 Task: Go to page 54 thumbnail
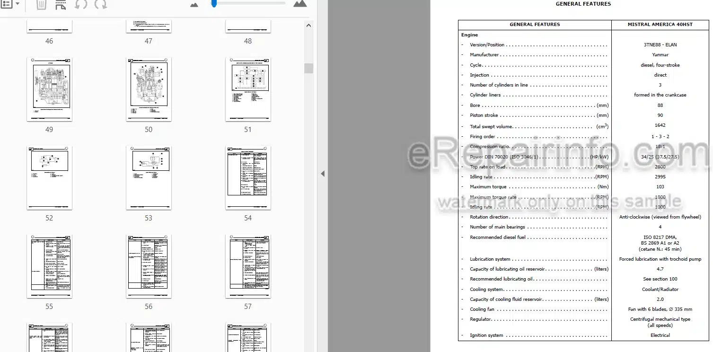(248, 178)
